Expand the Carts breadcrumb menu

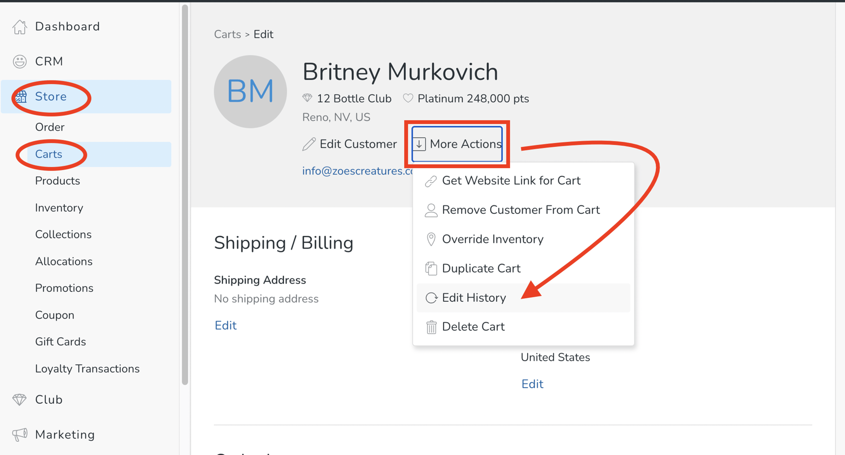(227, 34)
